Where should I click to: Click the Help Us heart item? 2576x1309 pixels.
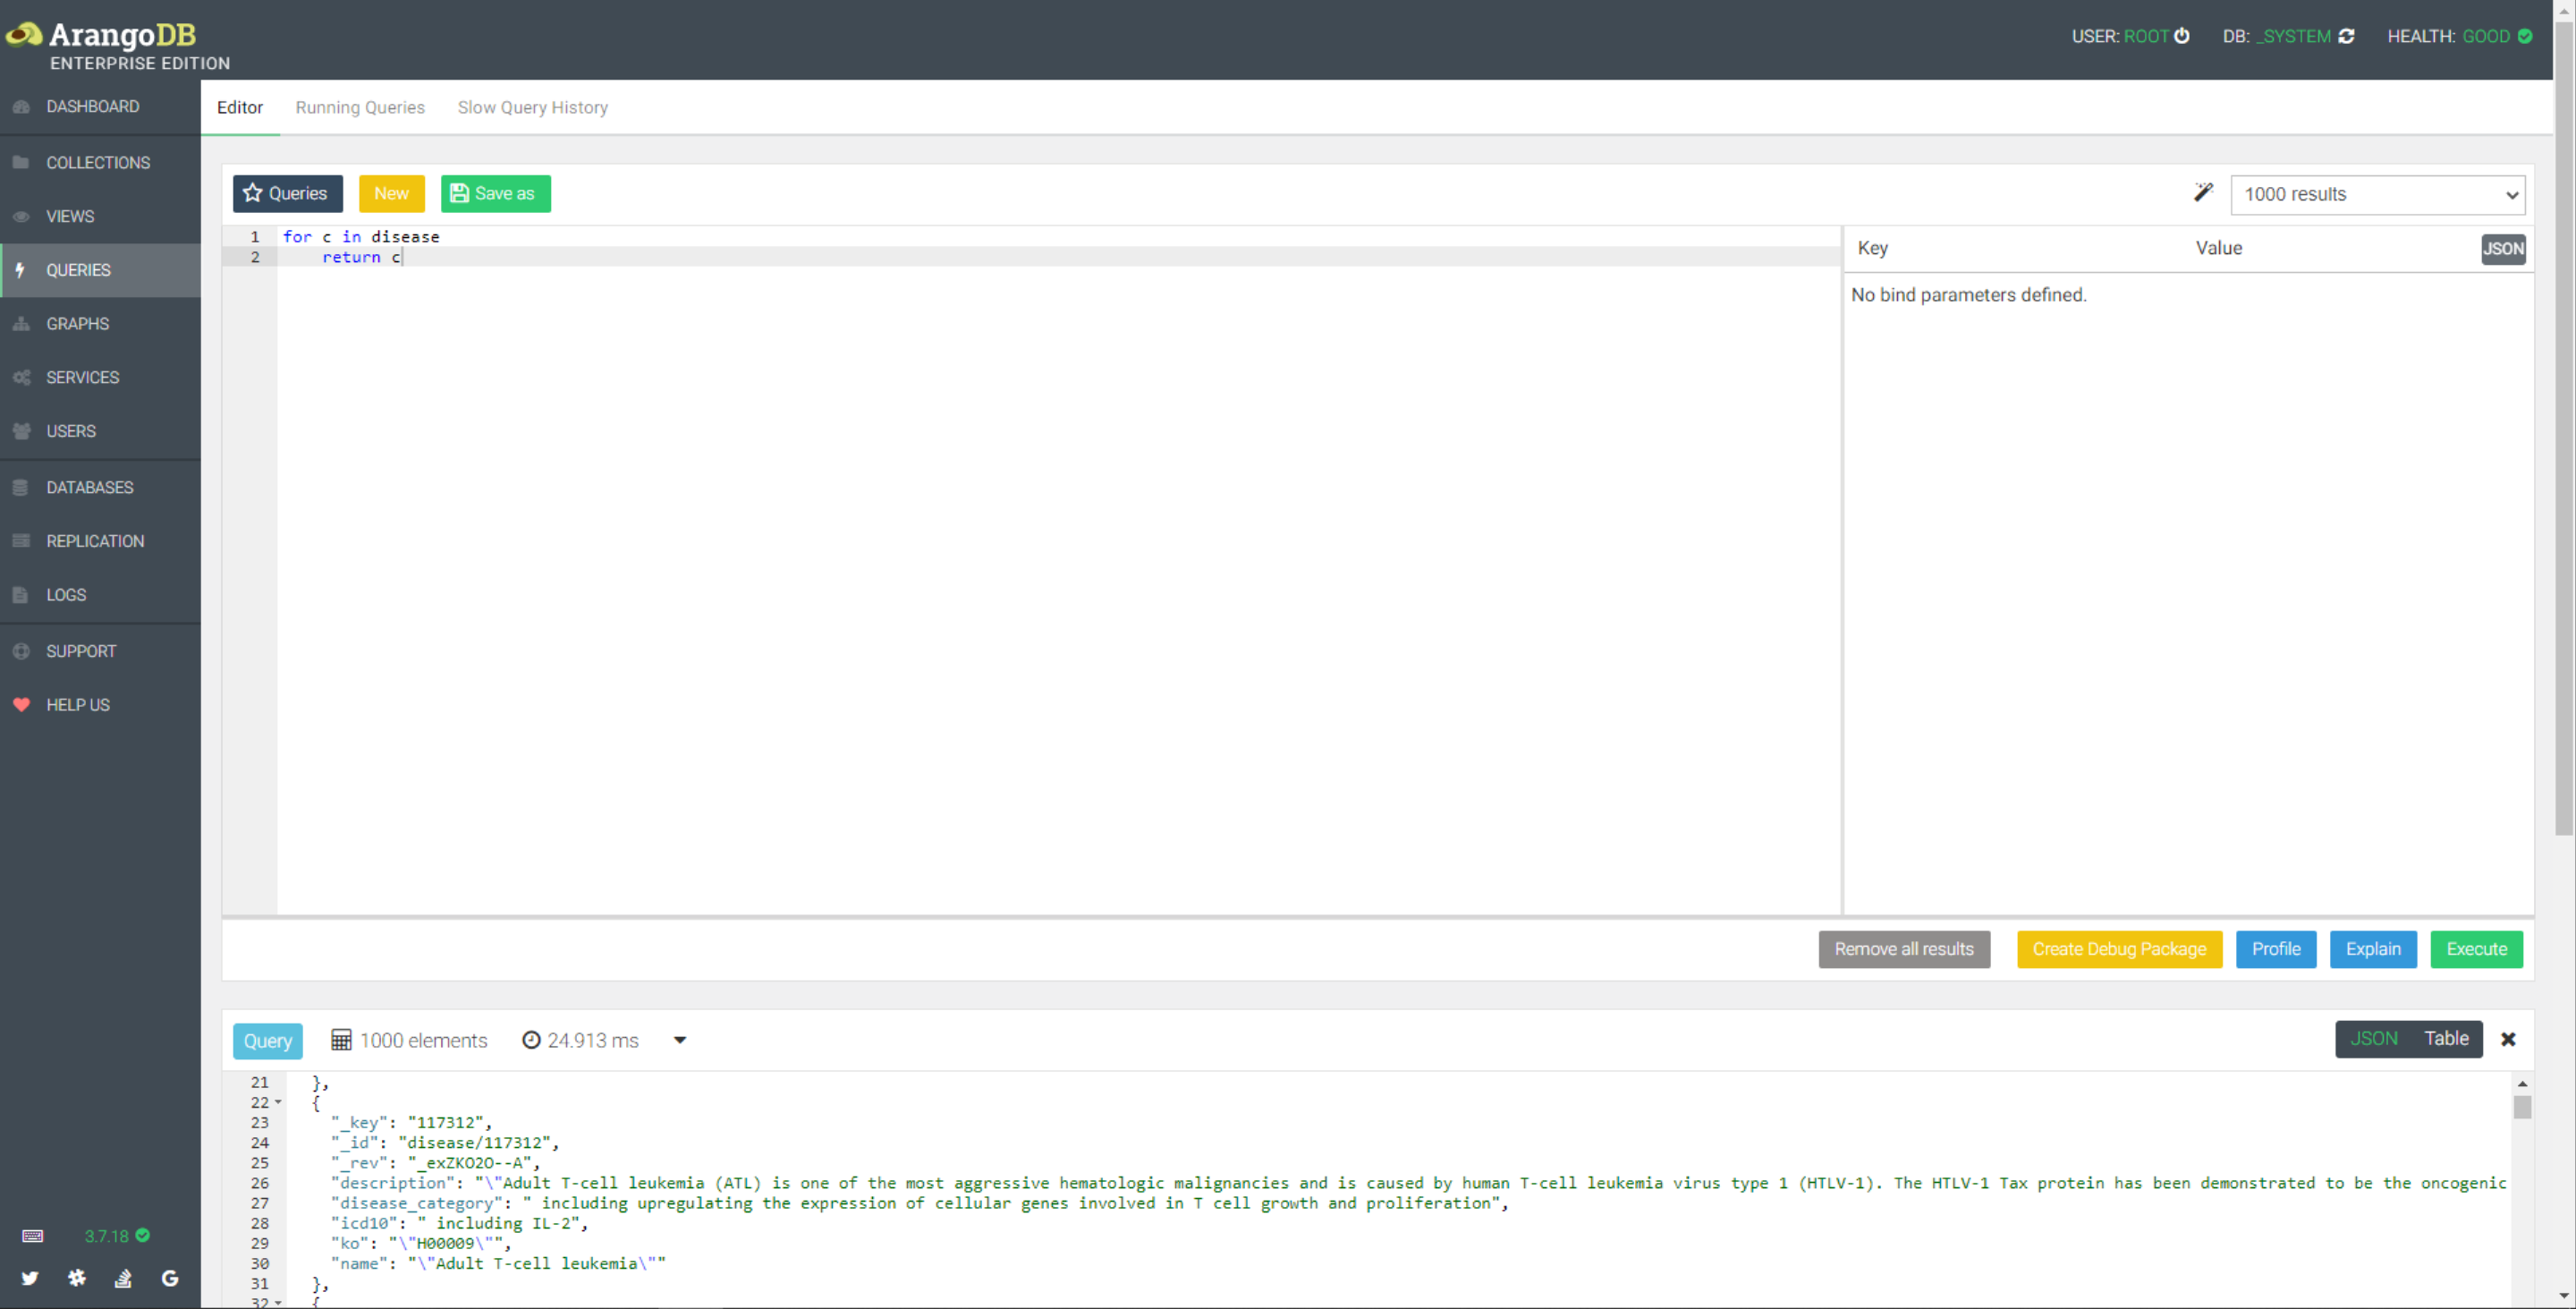pyautogui.click(x=100, y=705)
